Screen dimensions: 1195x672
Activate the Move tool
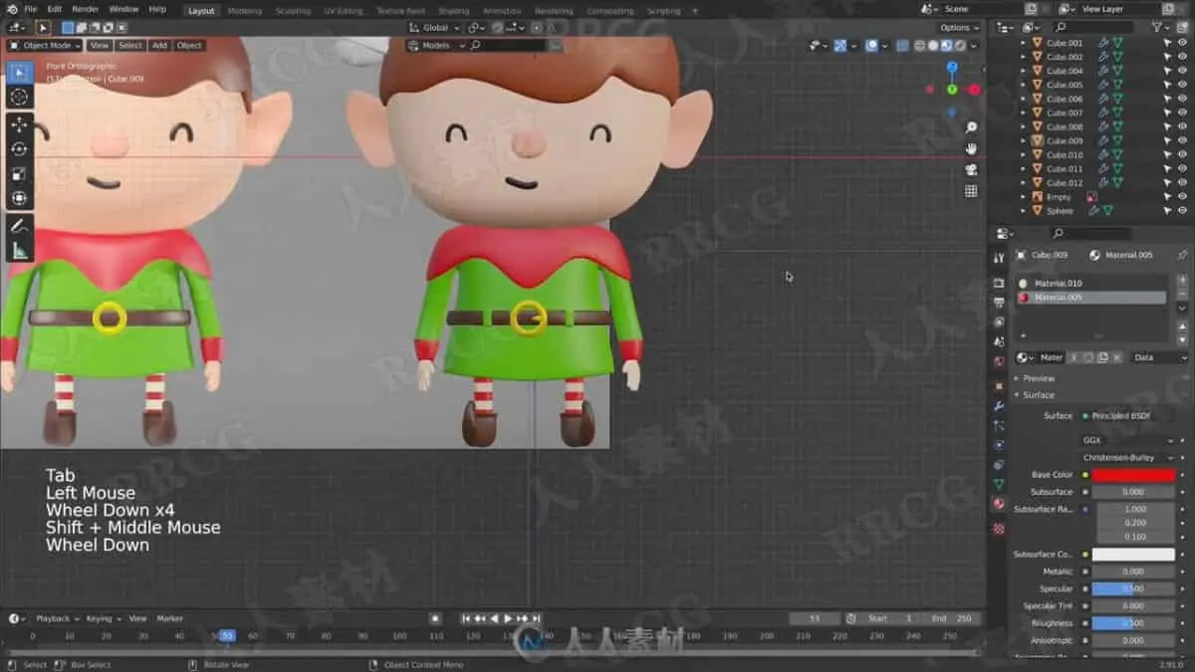[19, 124]
